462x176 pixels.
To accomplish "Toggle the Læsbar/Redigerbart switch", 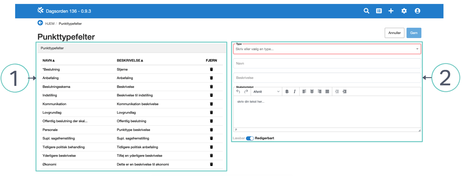I will [x=250, y=138].
